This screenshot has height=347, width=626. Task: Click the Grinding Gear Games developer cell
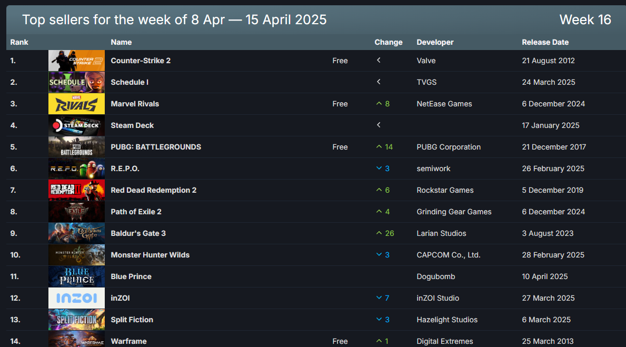[x=454, y=212]
